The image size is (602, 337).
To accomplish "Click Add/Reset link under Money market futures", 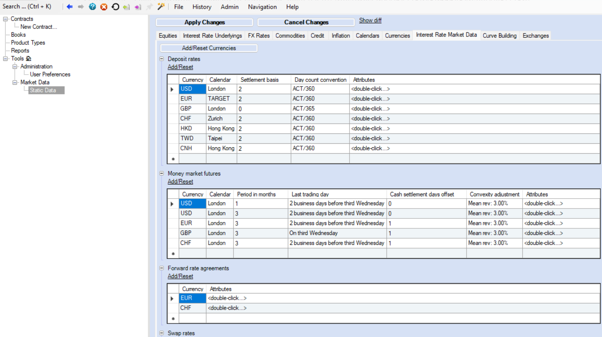I will (x=180, y=181).
